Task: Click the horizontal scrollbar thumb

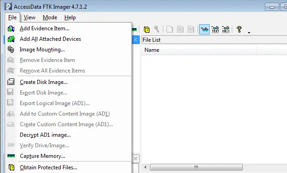Action: (196, 167)
